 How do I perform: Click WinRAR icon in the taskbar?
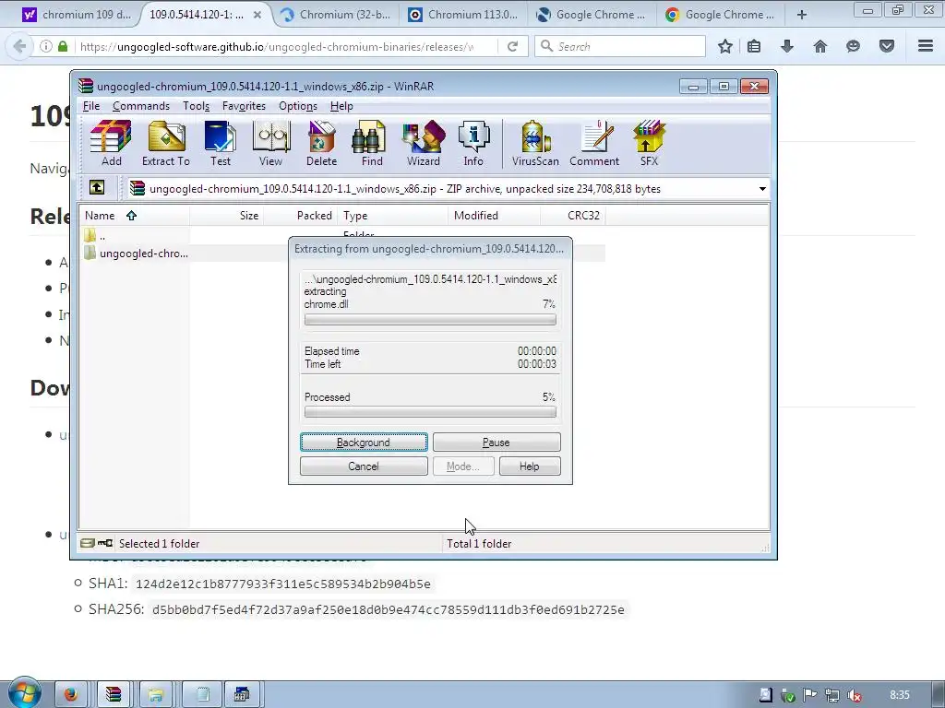pos(114,695)
